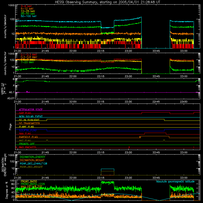Screen dimensions: 203x203
Task: Click the blue ECLIPSE_FLAG label
Action: tap(28, 130)
